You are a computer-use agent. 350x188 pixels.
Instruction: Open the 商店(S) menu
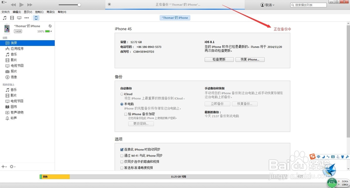point(51,12)
